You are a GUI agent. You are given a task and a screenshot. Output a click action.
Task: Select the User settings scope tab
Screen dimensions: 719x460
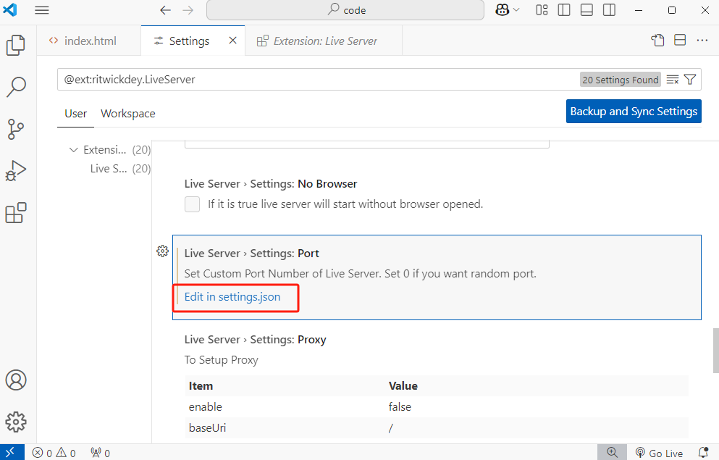[75, 114]
